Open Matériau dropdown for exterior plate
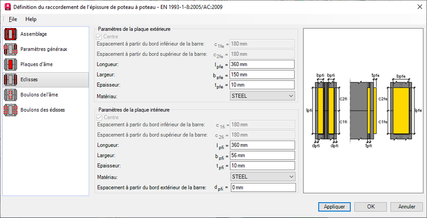Viewport: 427px width, 218px height. (262, 96)
